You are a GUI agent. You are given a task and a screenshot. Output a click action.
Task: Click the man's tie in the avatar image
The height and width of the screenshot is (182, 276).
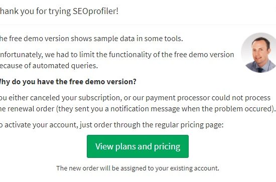click(x=260, y=70)
